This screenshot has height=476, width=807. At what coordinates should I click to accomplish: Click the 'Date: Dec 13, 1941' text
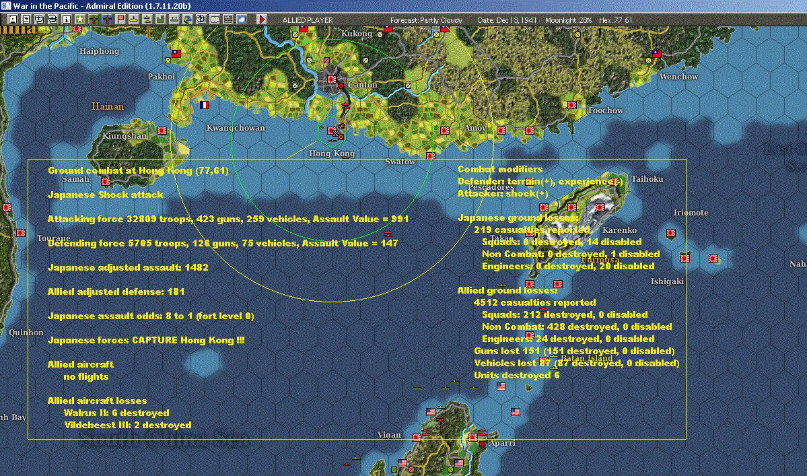(507, 20)
